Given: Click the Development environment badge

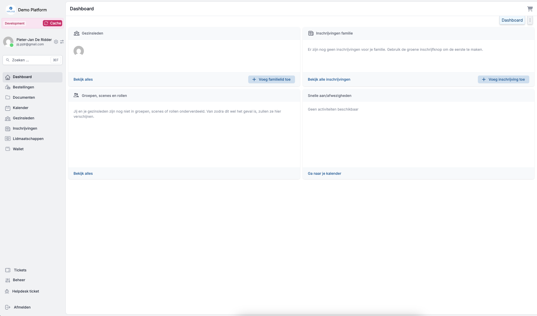Looking at the screenshot, I should pyautogui.click(x=15, y=23).
